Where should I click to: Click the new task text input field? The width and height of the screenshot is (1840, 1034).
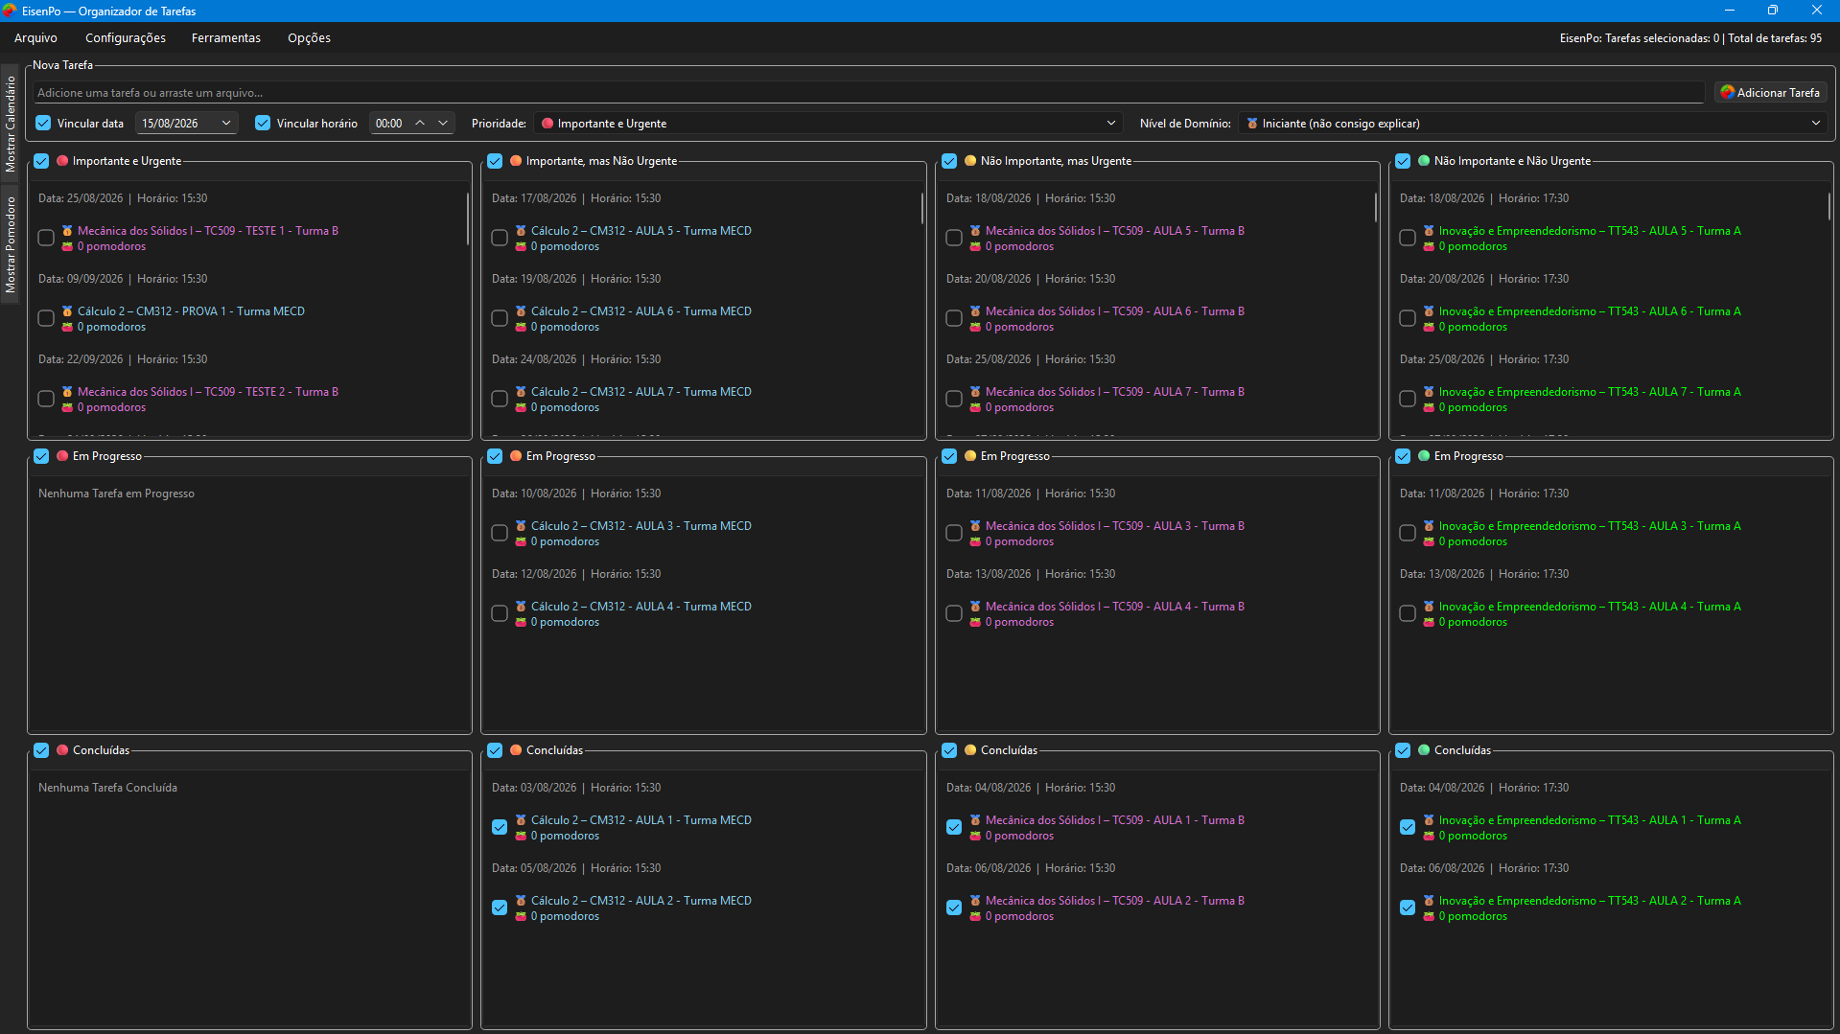[868, 93]
